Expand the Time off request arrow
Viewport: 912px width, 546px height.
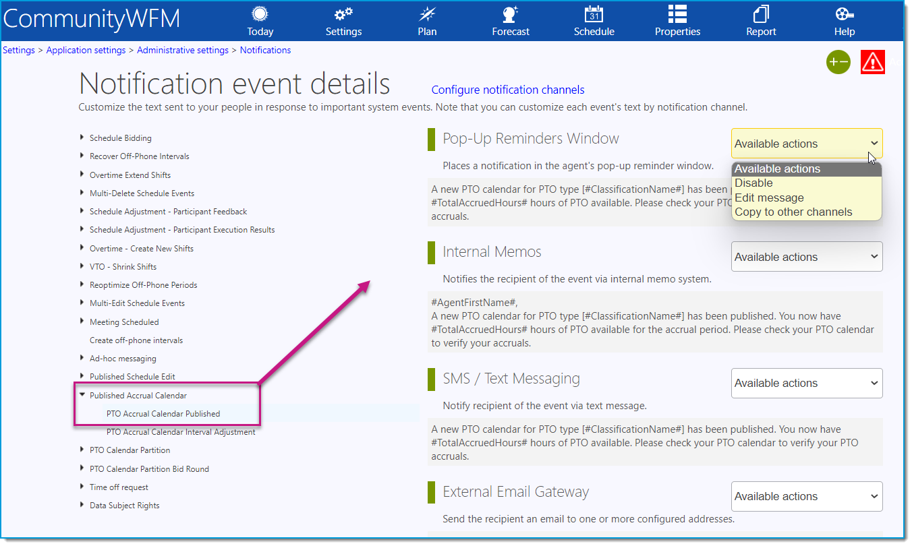[x=82, y=487]
